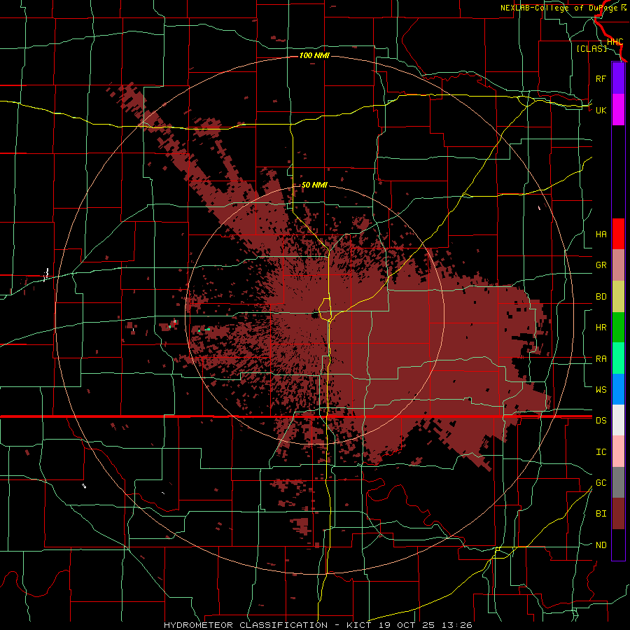The width and height of the screenshot is (630, 630).
Task: Pick the dusty pink GR legend swatch
Action: point(618,265)
